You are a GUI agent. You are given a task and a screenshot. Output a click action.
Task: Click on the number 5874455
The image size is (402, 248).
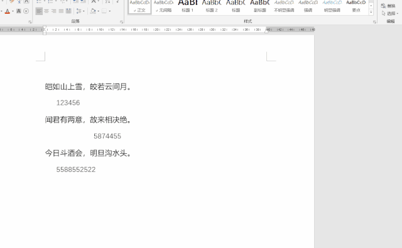107,136
